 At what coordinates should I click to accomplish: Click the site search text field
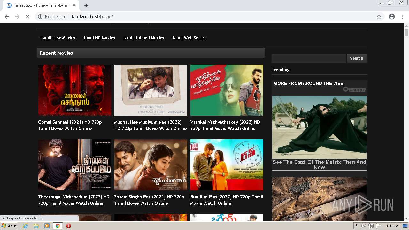[x=309, y=58]
